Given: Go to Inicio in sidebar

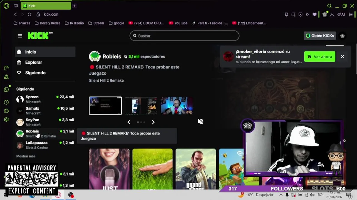Looking at the screenshot, I should click(x=45, y=52).
